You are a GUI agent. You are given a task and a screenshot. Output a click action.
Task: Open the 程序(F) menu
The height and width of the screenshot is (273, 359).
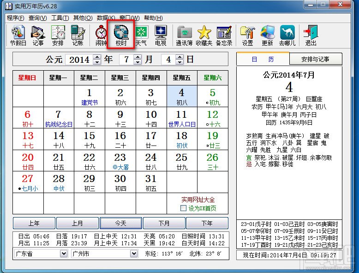(x=16, y=18)
